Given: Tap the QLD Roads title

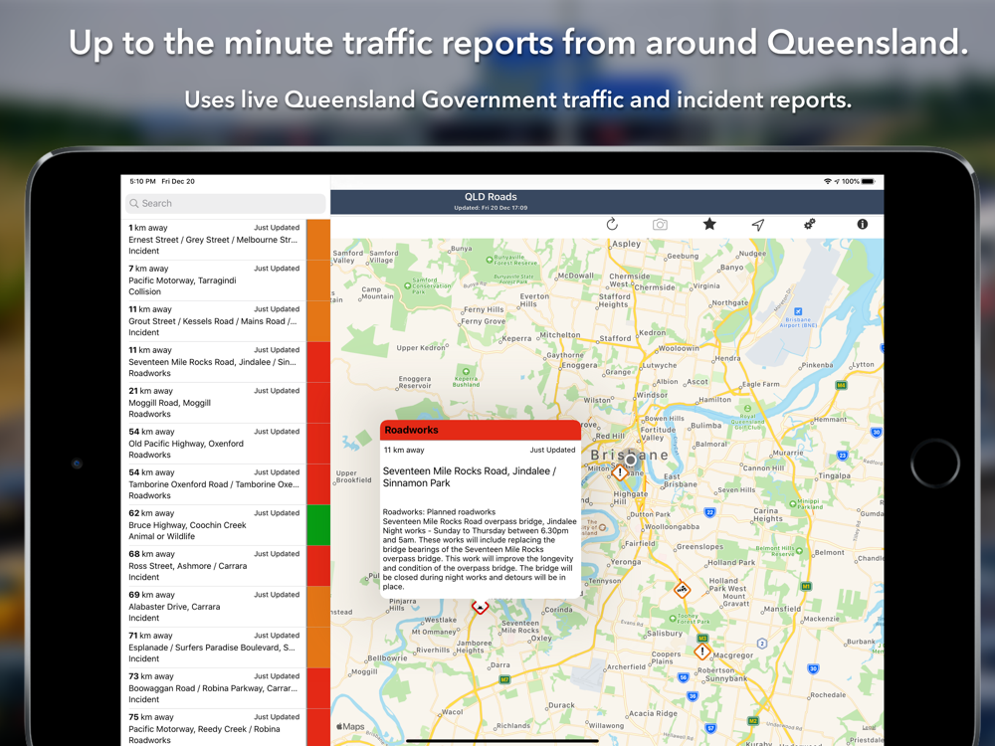Looking at the screenshot, I should [491, 197].
